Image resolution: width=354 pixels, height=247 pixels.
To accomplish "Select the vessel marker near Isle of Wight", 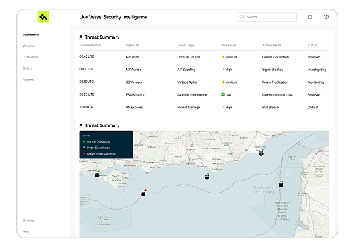I will (x=97, y=175).
